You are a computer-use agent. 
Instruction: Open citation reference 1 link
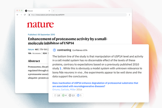(x=60, y=68)
